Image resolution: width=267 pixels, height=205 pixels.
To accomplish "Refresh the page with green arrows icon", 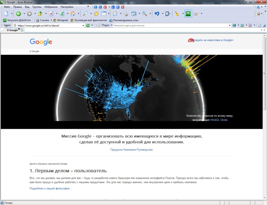I will click(62, 14).
